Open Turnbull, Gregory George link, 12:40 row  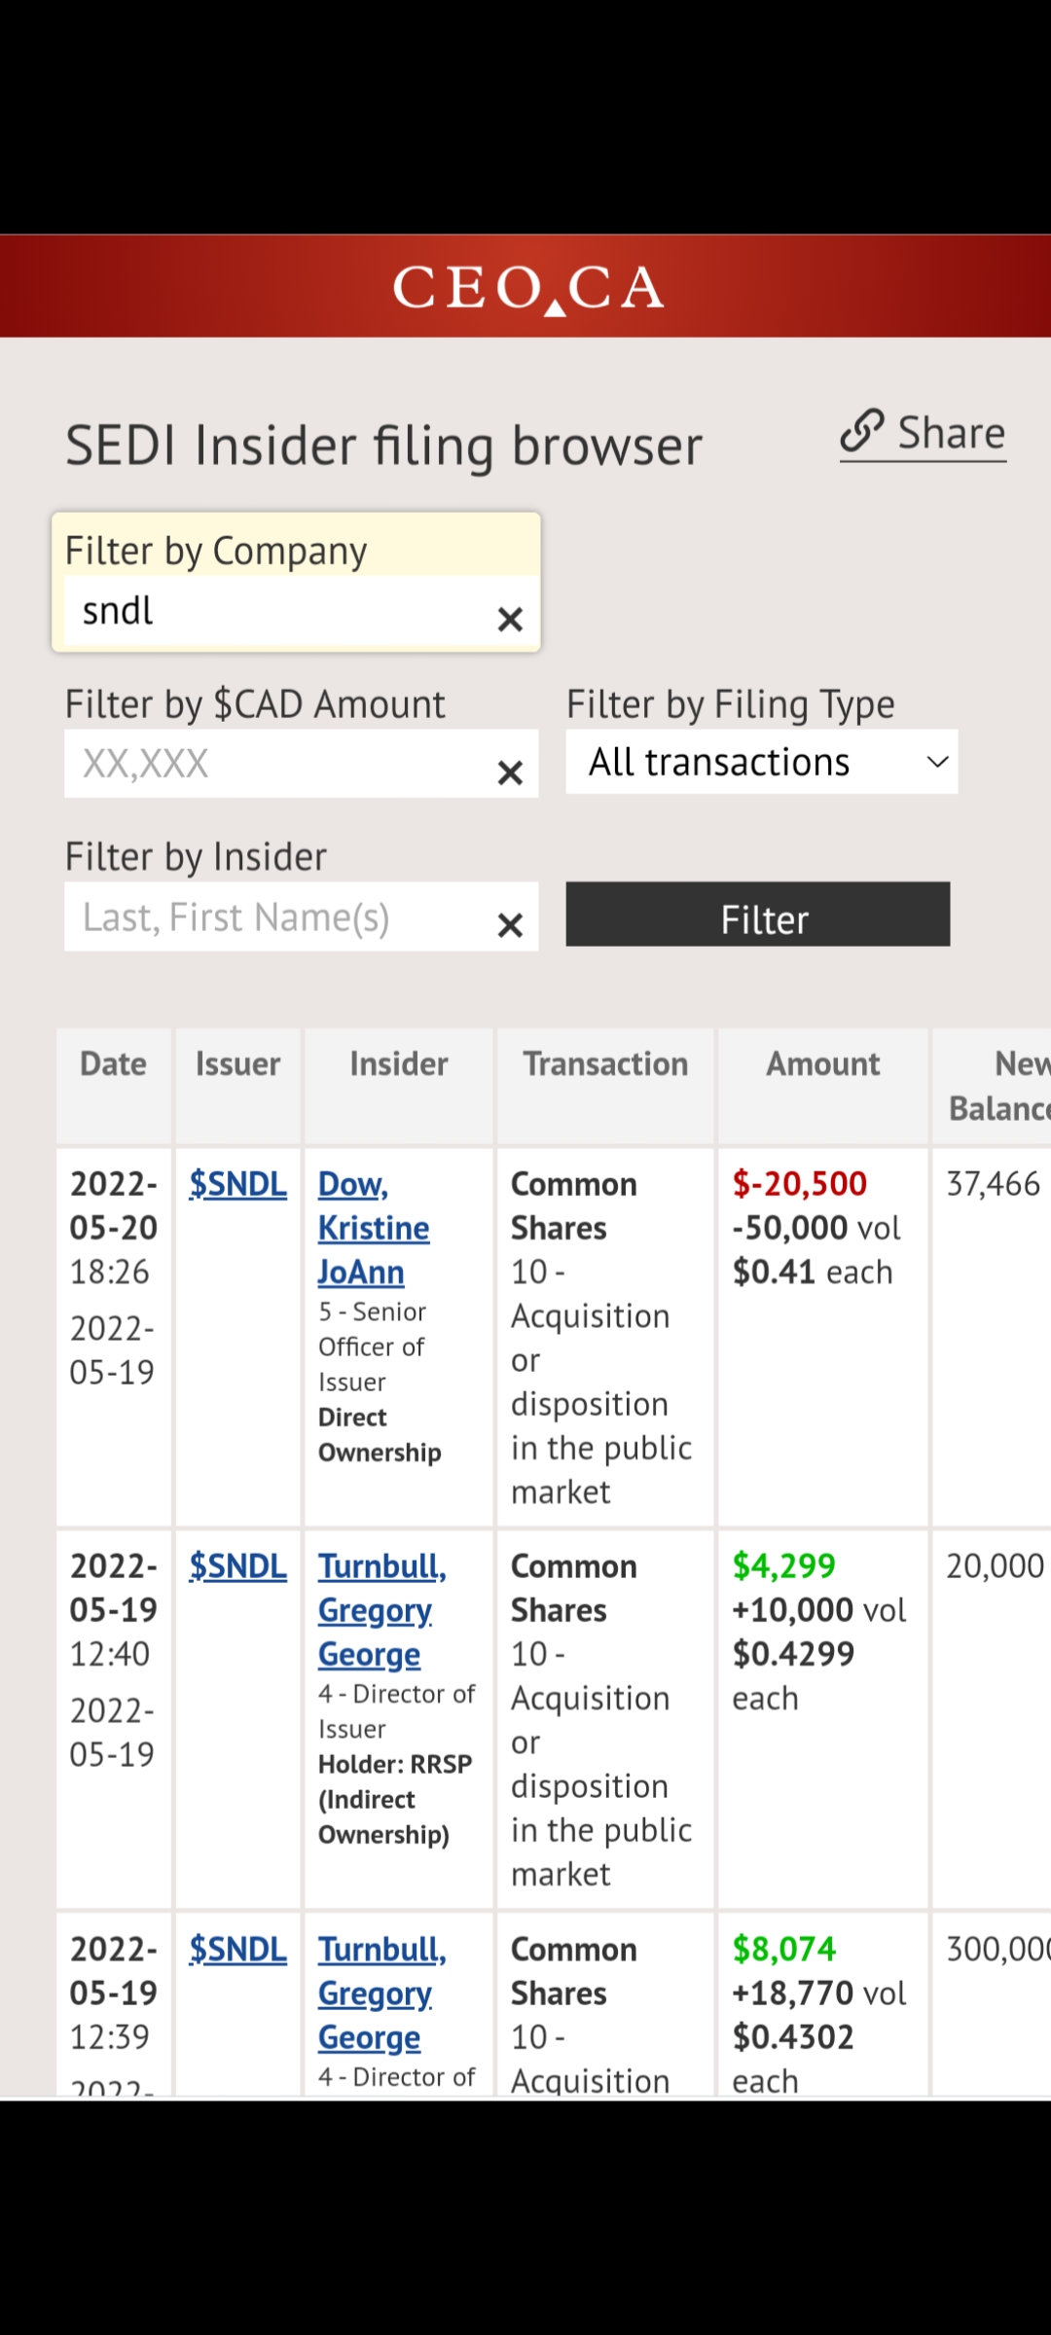pyautogui.click(x=380, y=1610)
